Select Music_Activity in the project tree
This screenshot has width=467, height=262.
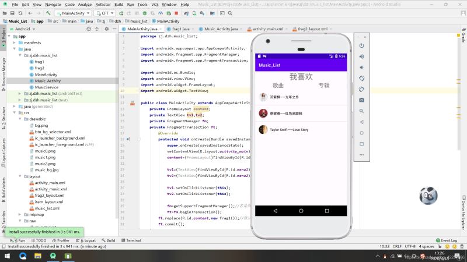47,81
